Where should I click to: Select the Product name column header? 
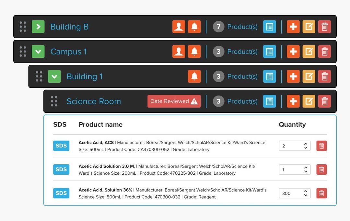pos(100,124)
